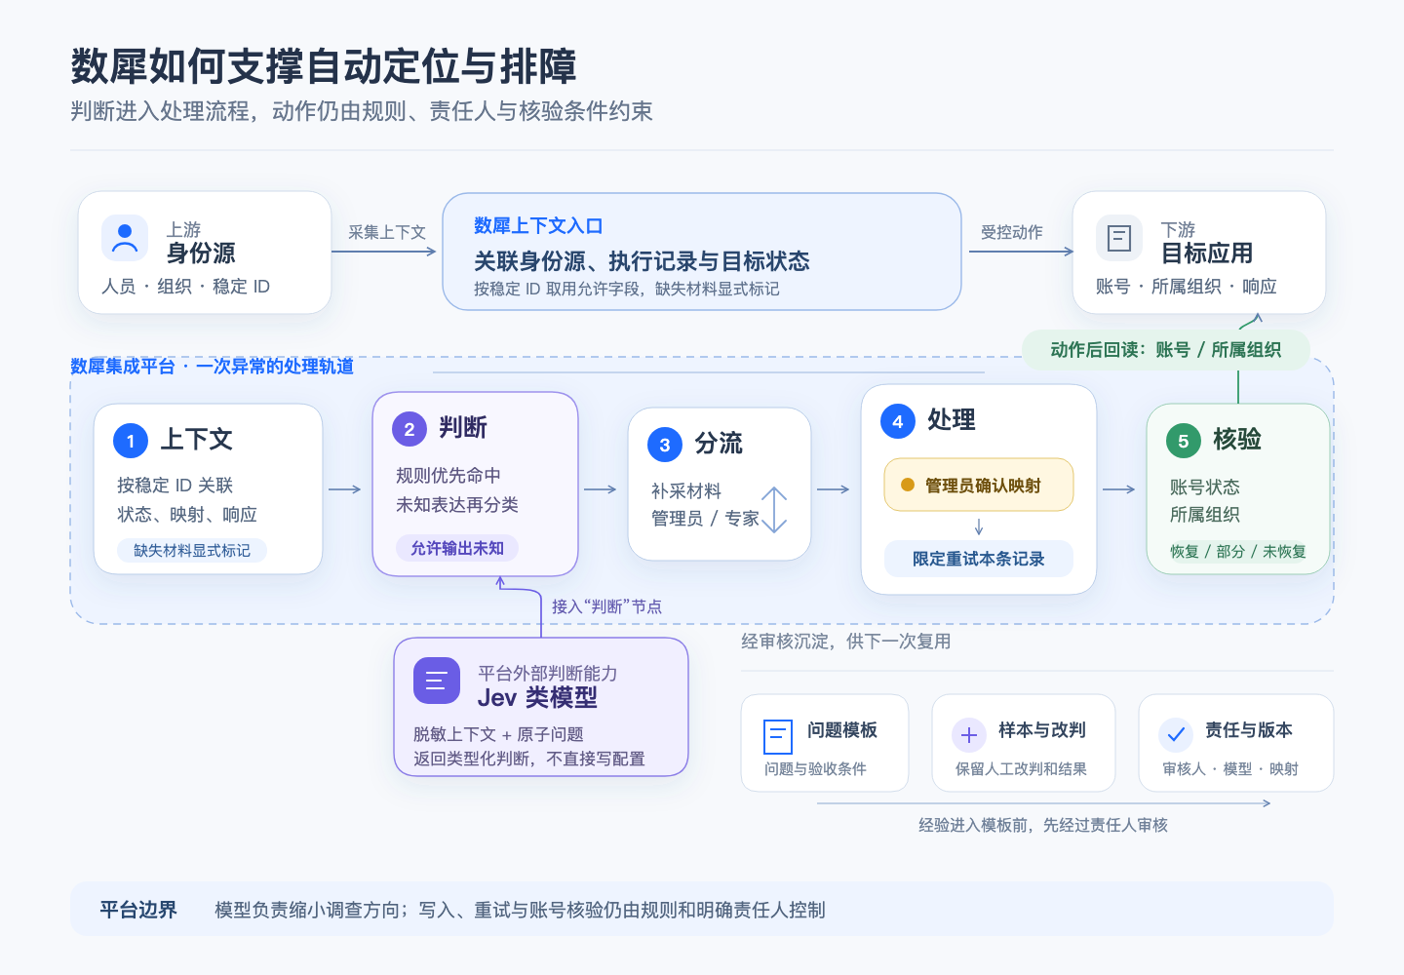Click the 平台边界 label in bottom banner
Image resolution: width=1404 pixels, height=975 pixels.
click(x=138, y=910)
